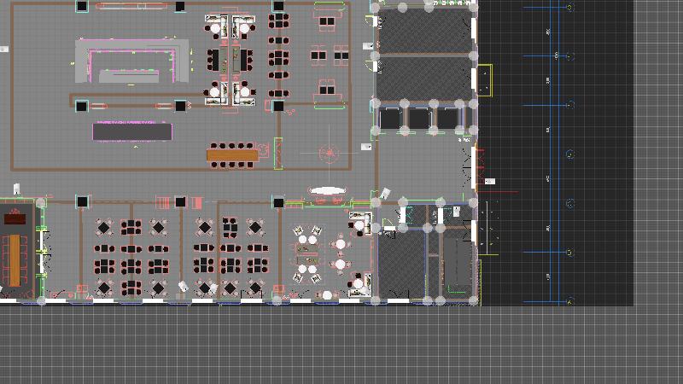
Task: Click the bottom-most blue grid axis bubble
Action: coord(569,300)
